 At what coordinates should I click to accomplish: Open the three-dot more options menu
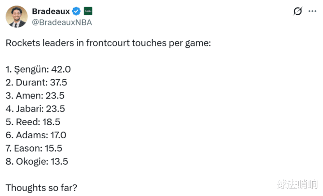312,12
